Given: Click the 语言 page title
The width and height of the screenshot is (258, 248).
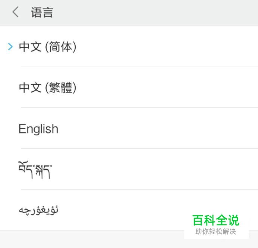Looking at the screenshot, I should [x=42, y=12].
